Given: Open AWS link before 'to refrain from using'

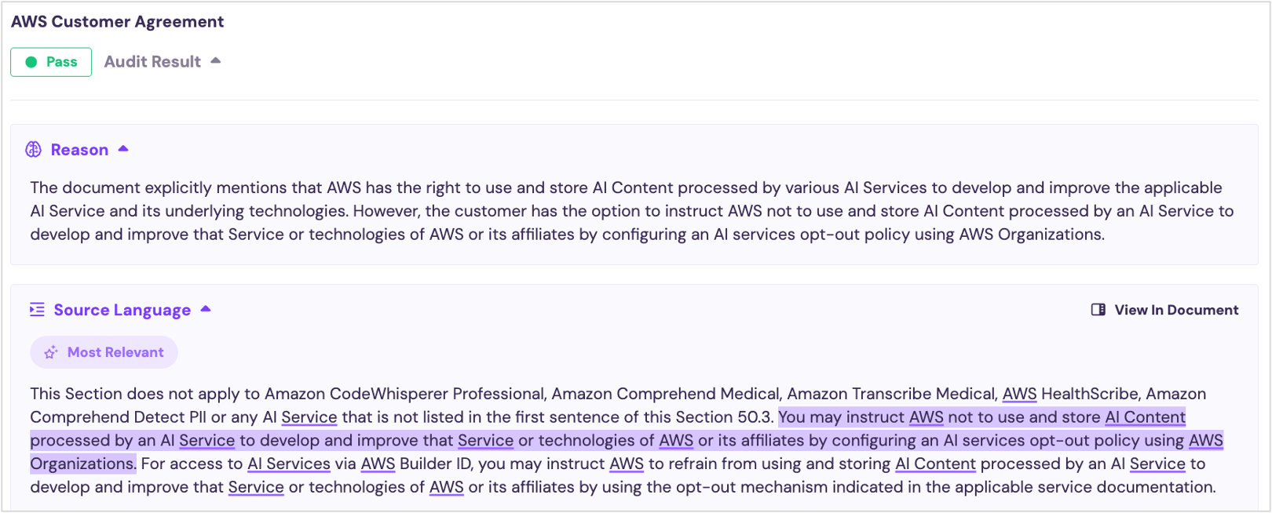Looking at the screenshot, I should [627, 464].
